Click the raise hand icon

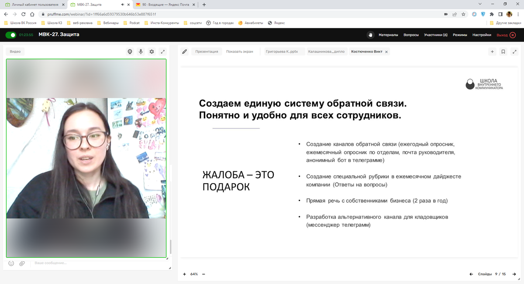coord(370,35)
